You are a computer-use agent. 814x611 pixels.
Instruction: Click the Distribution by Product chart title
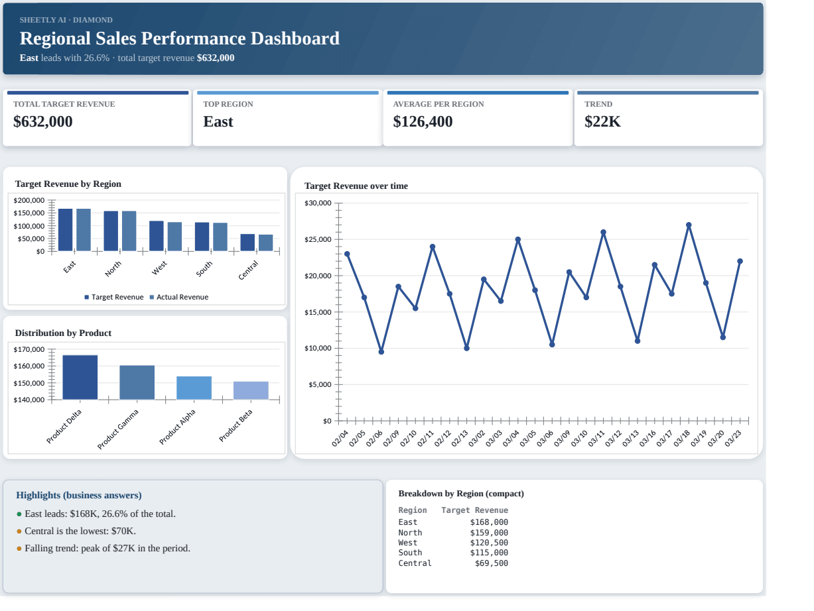64,333
